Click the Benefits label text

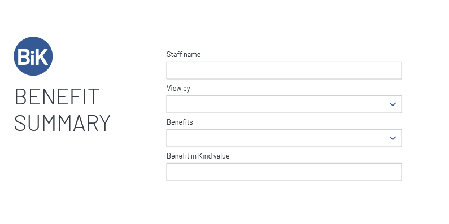pyautogui.click(x=180, y=122)
